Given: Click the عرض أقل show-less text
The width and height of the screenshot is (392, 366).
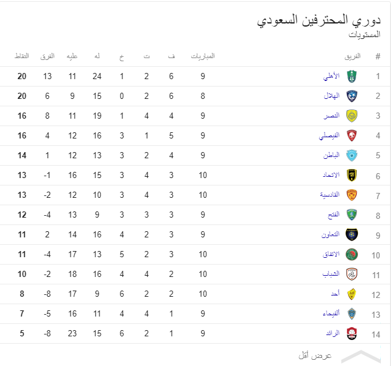Looking at the screenshot, I should (x=315, y=355).
